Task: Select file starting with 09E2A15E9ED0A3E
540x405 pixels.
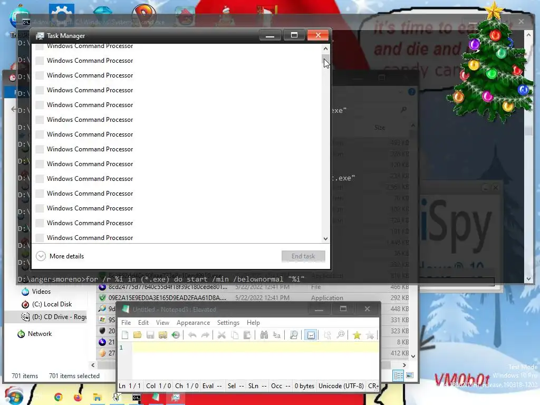Action: pyautogui.click(x=167, y=298)
